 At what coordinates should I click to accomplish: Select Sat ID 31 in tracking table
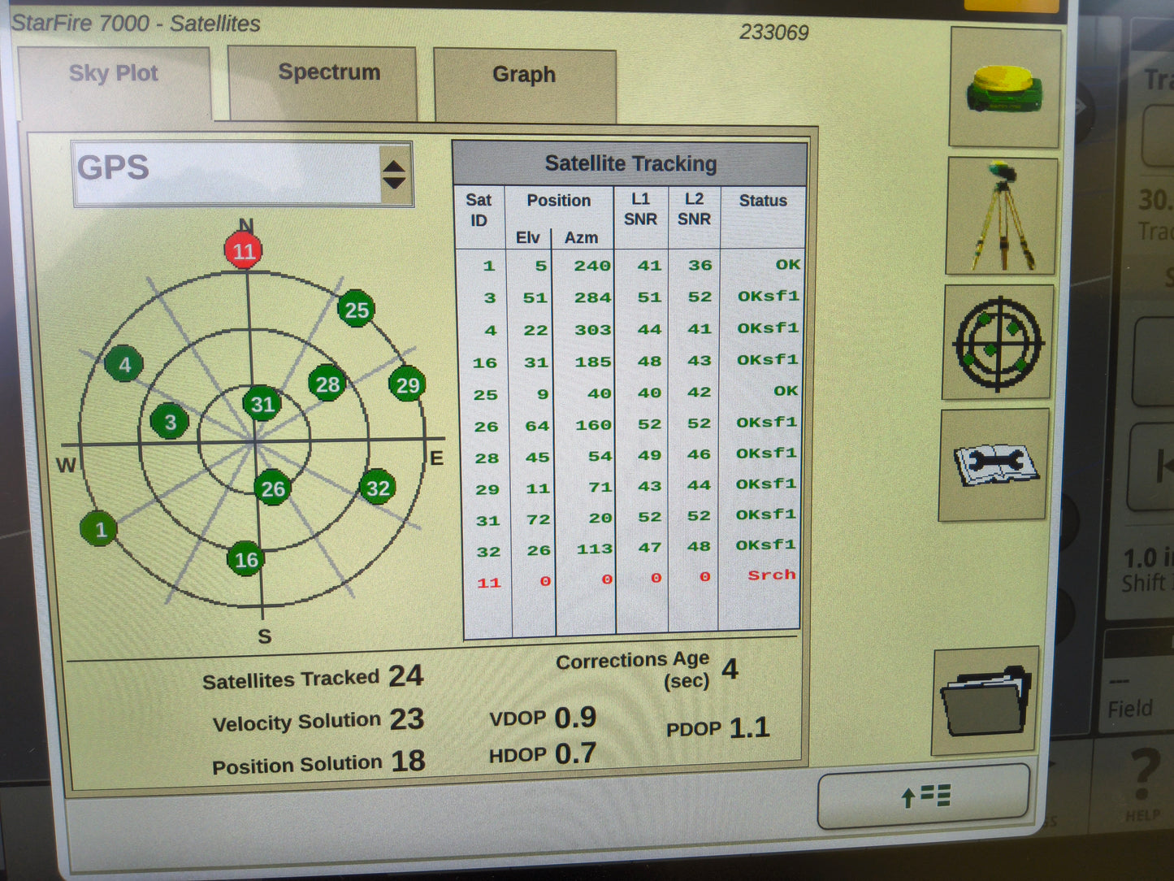point(487,521)
